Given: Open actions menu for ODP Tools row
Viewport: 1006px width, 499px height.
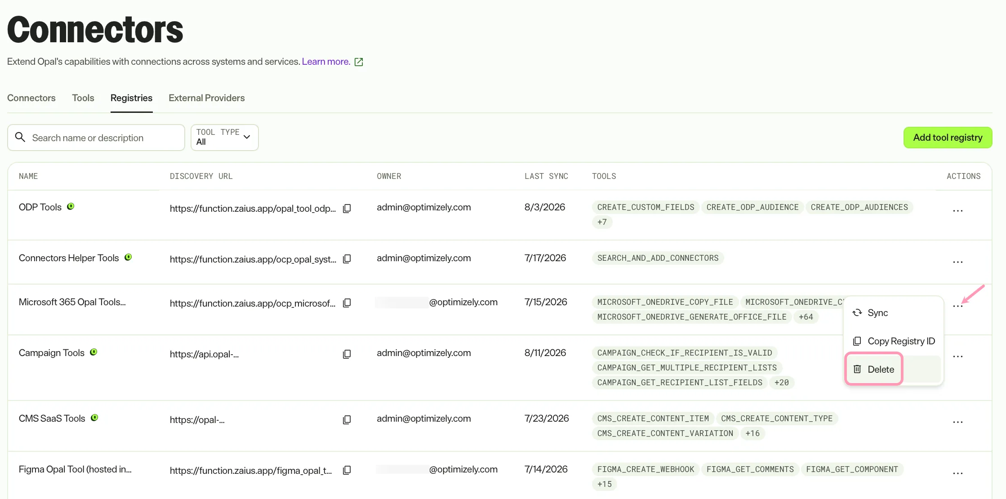Looking at the screenshot, I should coord(957,211).
